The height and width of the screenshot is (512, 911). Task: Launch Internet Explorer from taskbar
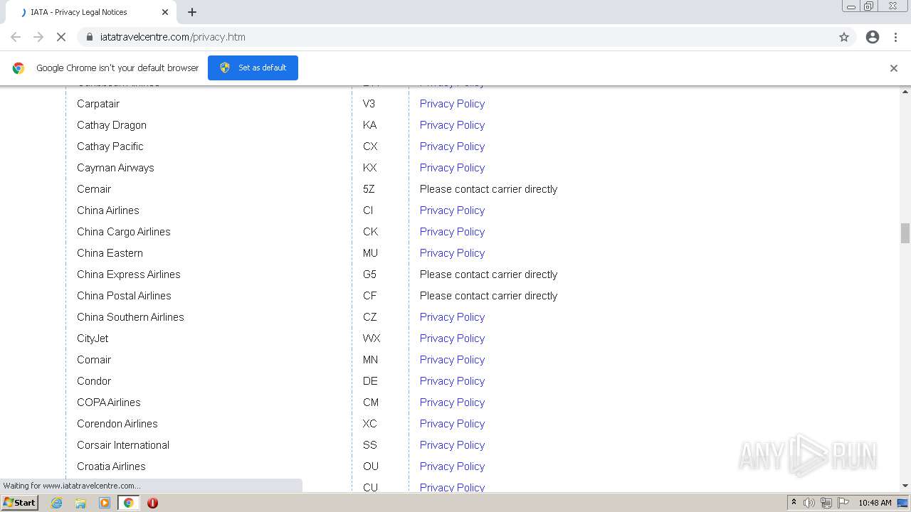pos(57,503)
